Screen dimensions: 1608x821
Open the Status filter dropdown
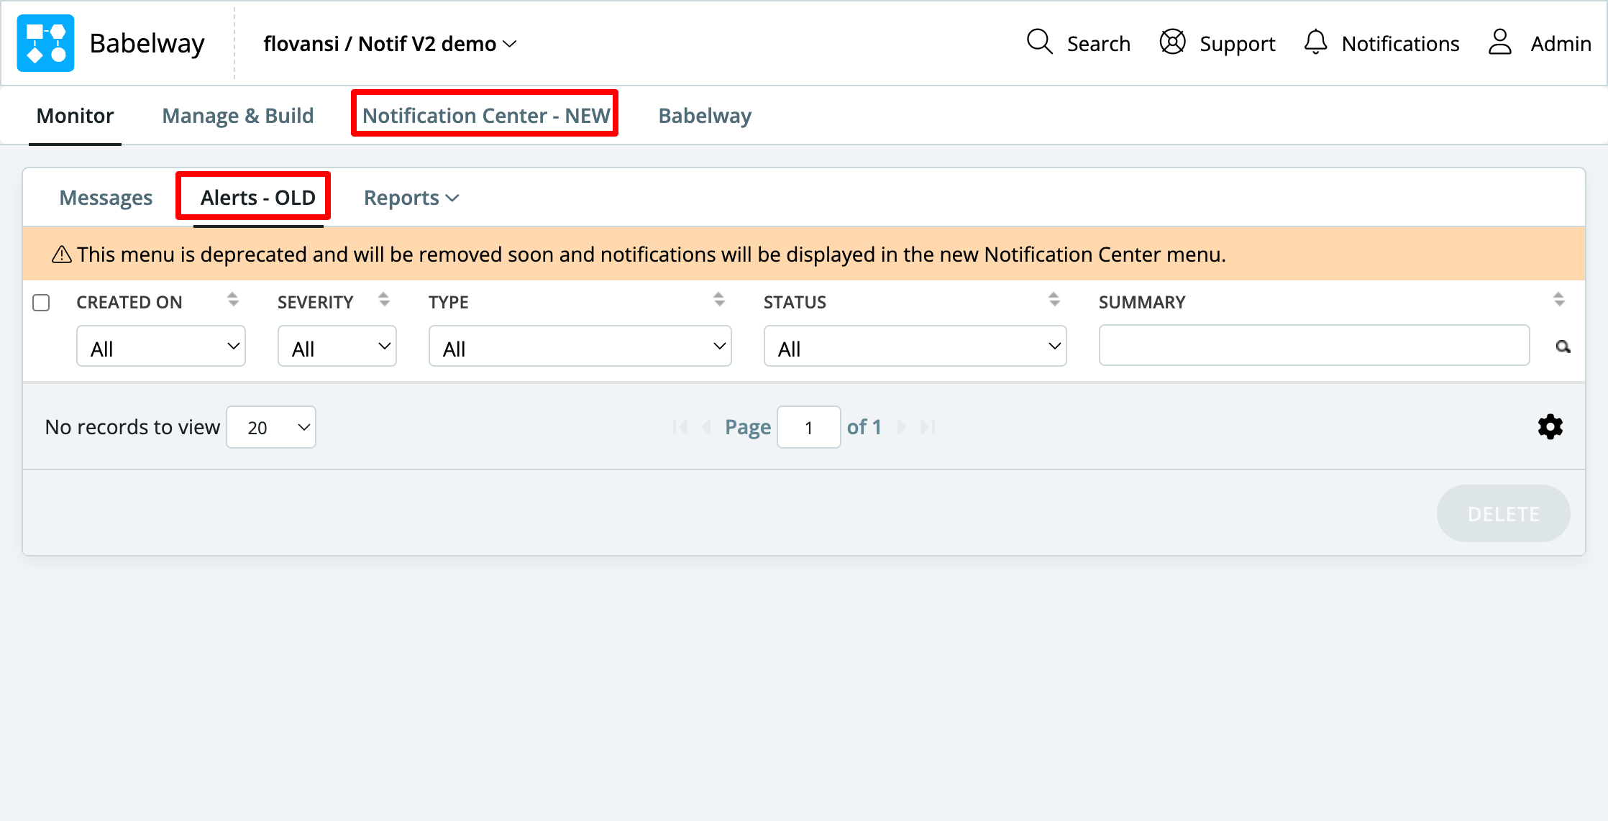click(x=915, y=347)
